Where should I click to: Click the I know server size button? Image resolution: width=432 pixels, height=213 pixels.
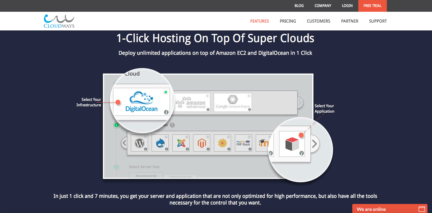[181, 177]
